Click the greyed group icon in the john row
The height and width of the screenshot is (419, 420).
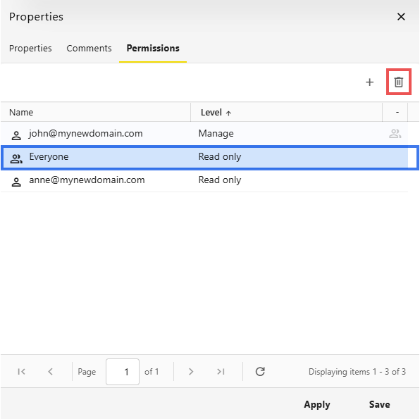click(395, 133)
